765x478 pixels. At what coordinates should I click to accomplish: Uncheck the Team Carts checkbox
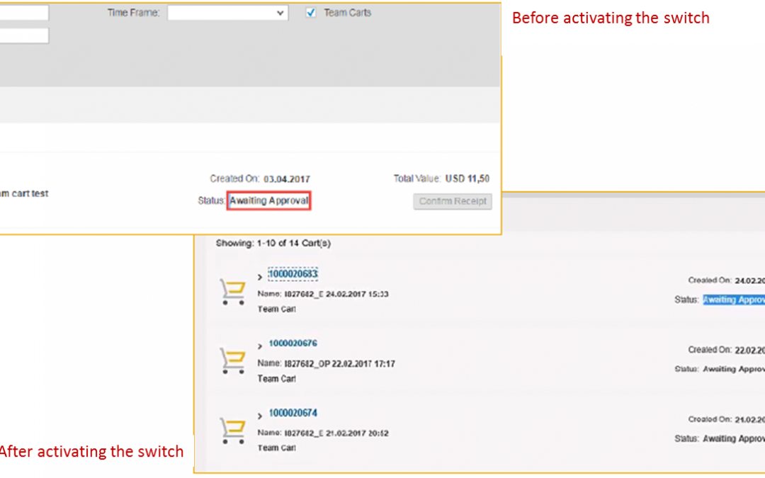click(311, 13)
